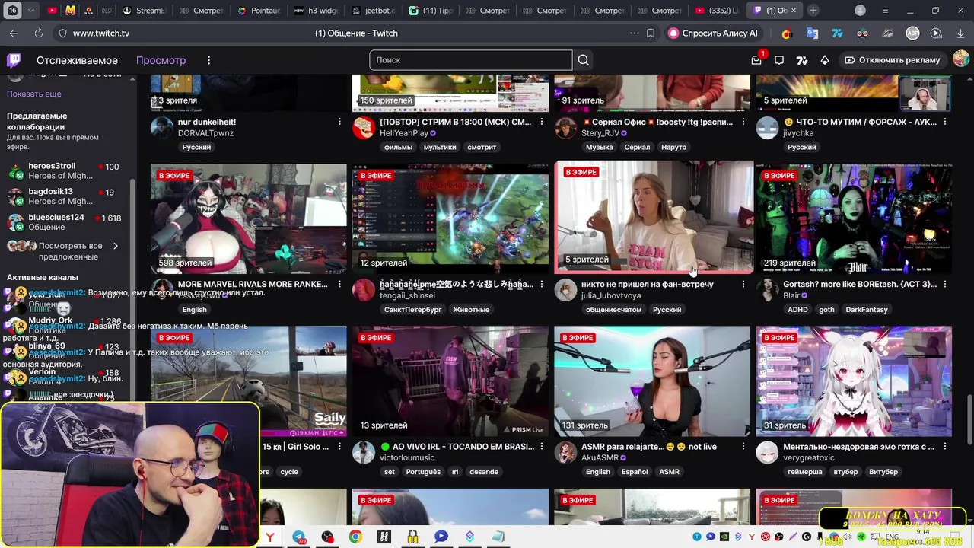The height and width of the screenshot is (548, 974).
Task: Open options for Blair stream card
Action: [x=945, y=284]
